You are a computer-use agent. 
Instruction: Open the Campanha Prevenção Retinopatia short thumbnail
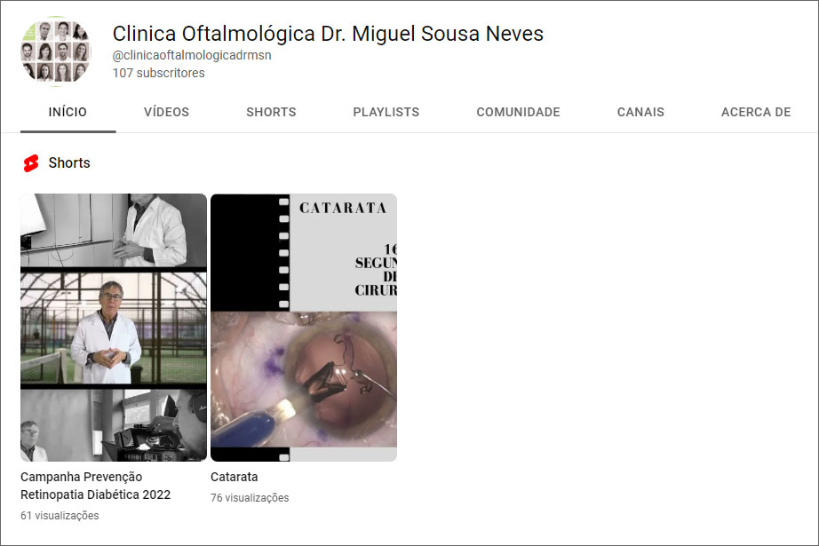click(x=114, y=328)
